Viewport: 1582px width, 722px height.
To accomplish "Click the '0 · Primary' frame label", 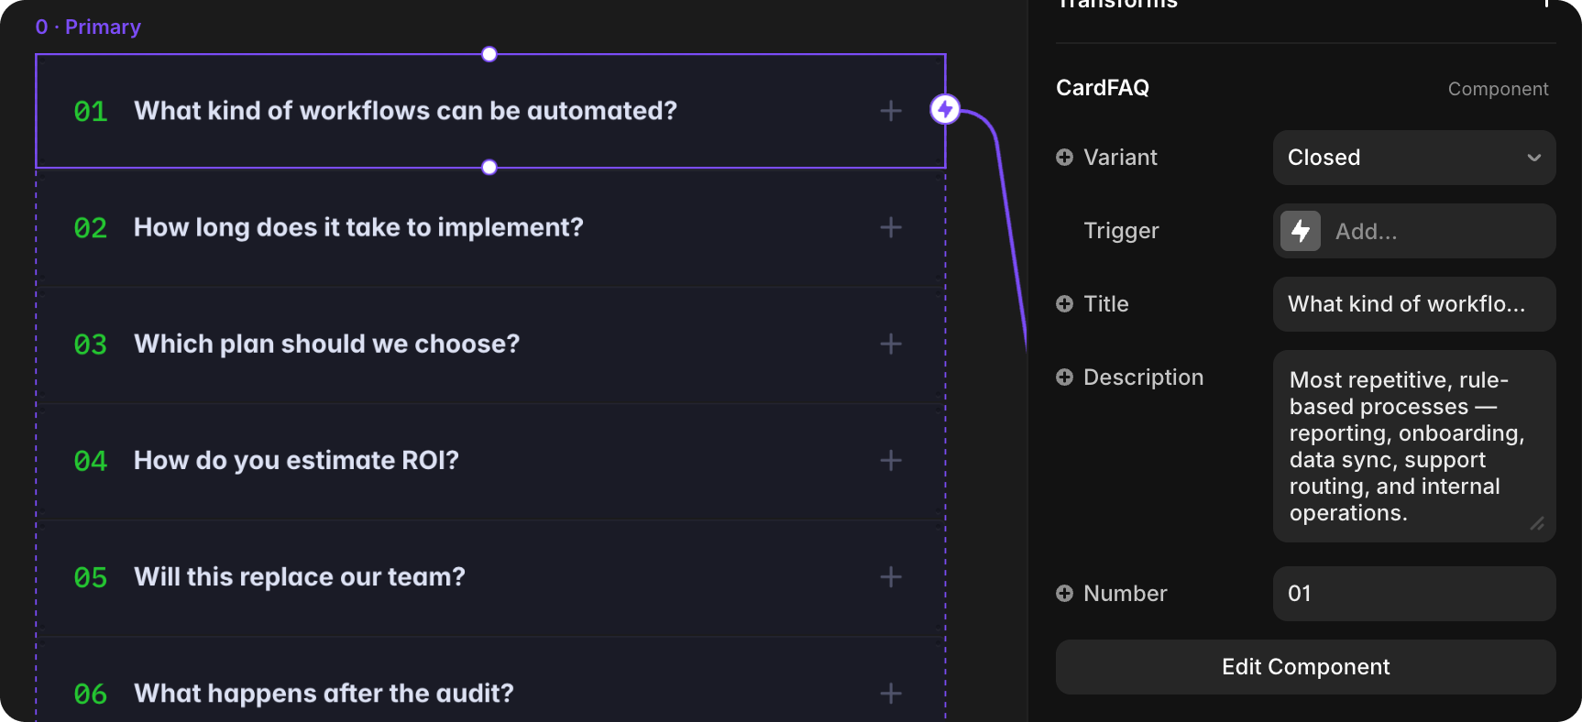I will click(x=88, y=27).
